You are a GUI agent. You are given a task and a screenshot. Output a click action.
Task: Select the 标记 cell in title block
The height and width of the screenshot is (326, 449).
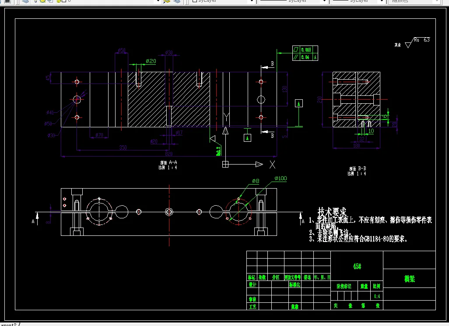(252, 277)
